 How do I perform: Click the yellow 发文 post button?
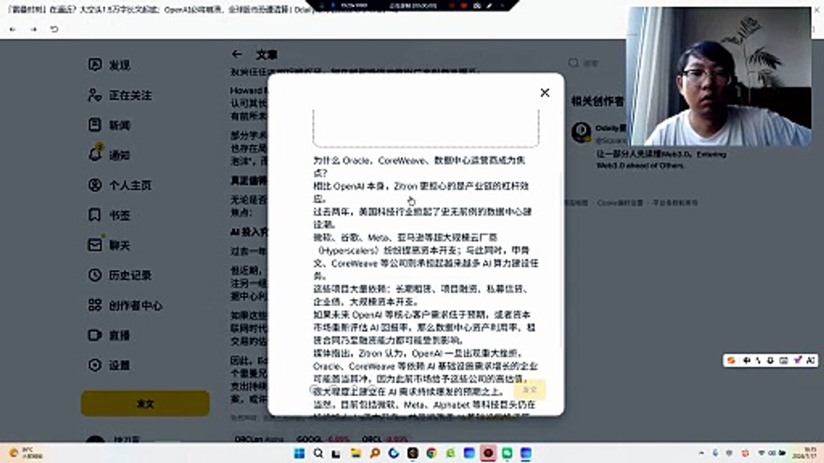point(145,404)
